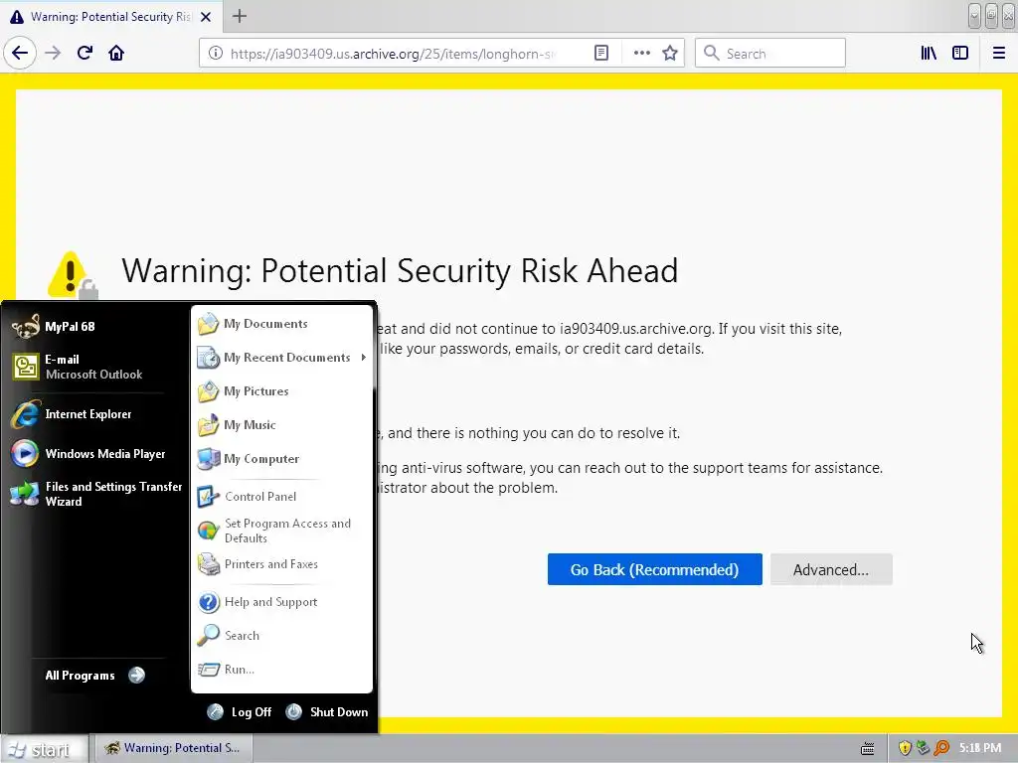Open the home page via house icon
This screenshot has width=1018, height=763.
pos(116,53)
